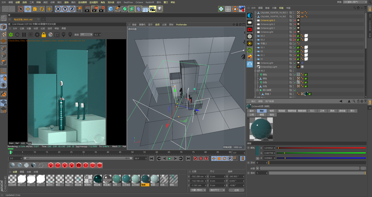
Task: Adjust the green G color slider
Action: tap(321, 153)
